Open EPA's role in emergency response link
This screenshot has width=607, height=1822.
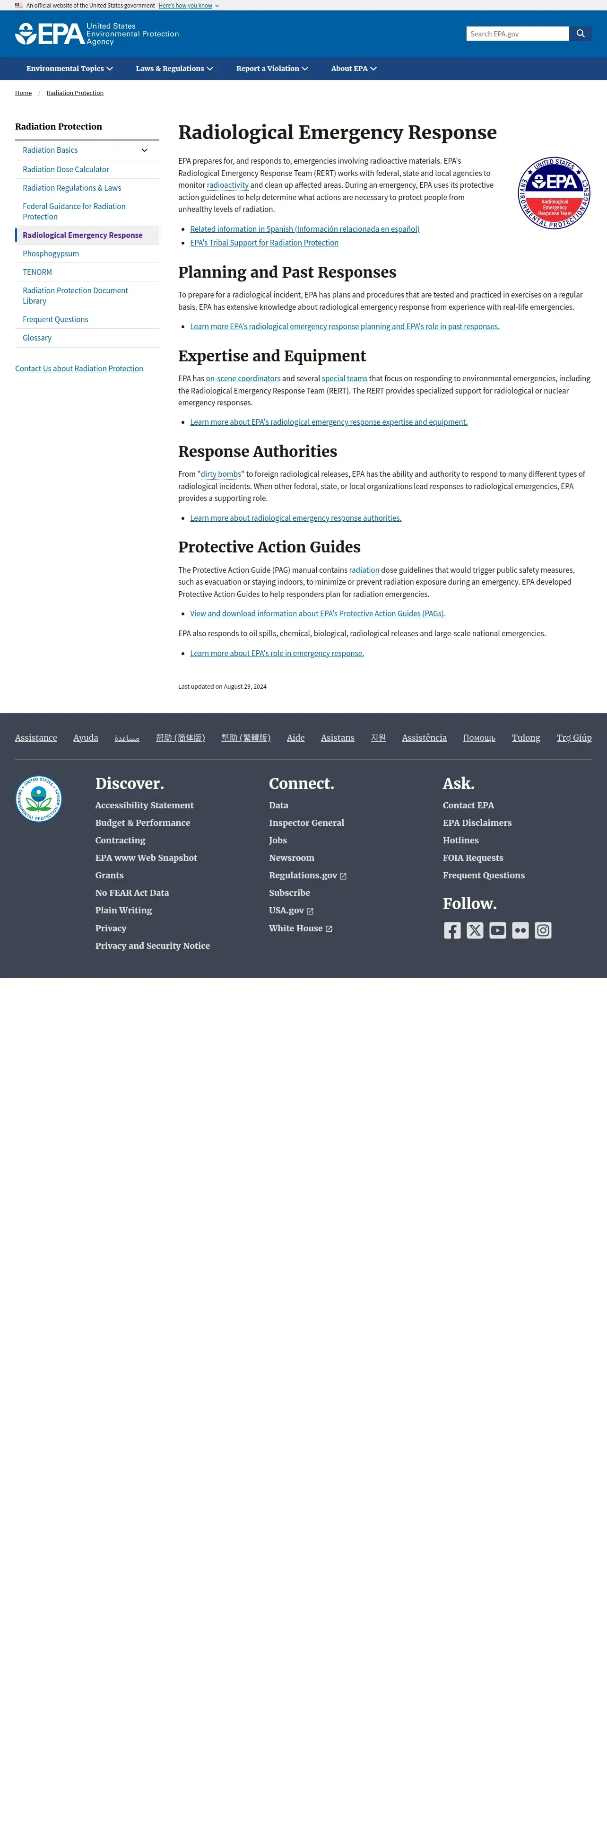pos(277,654)
